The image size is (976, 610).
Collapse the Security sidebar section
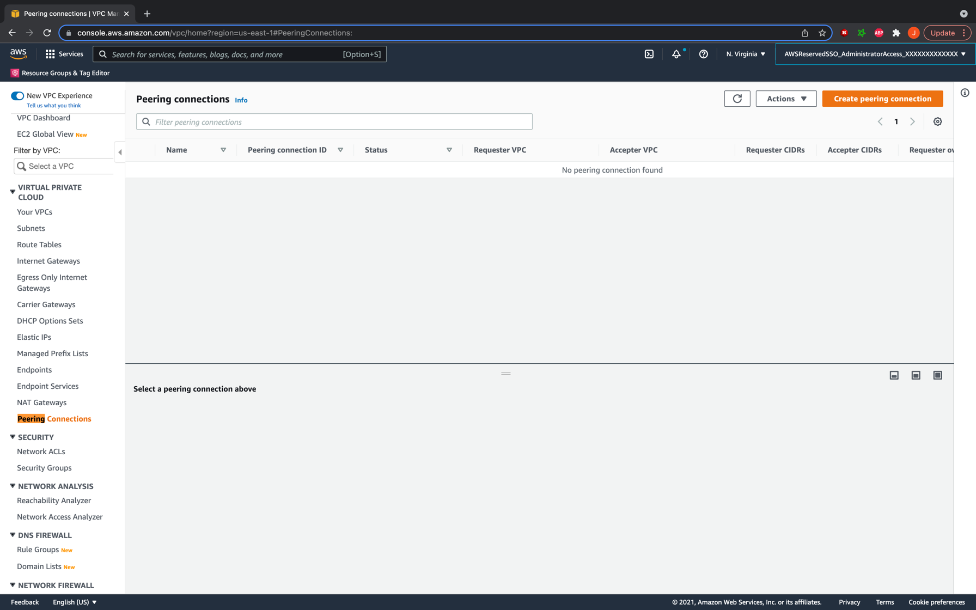[13, 437]
